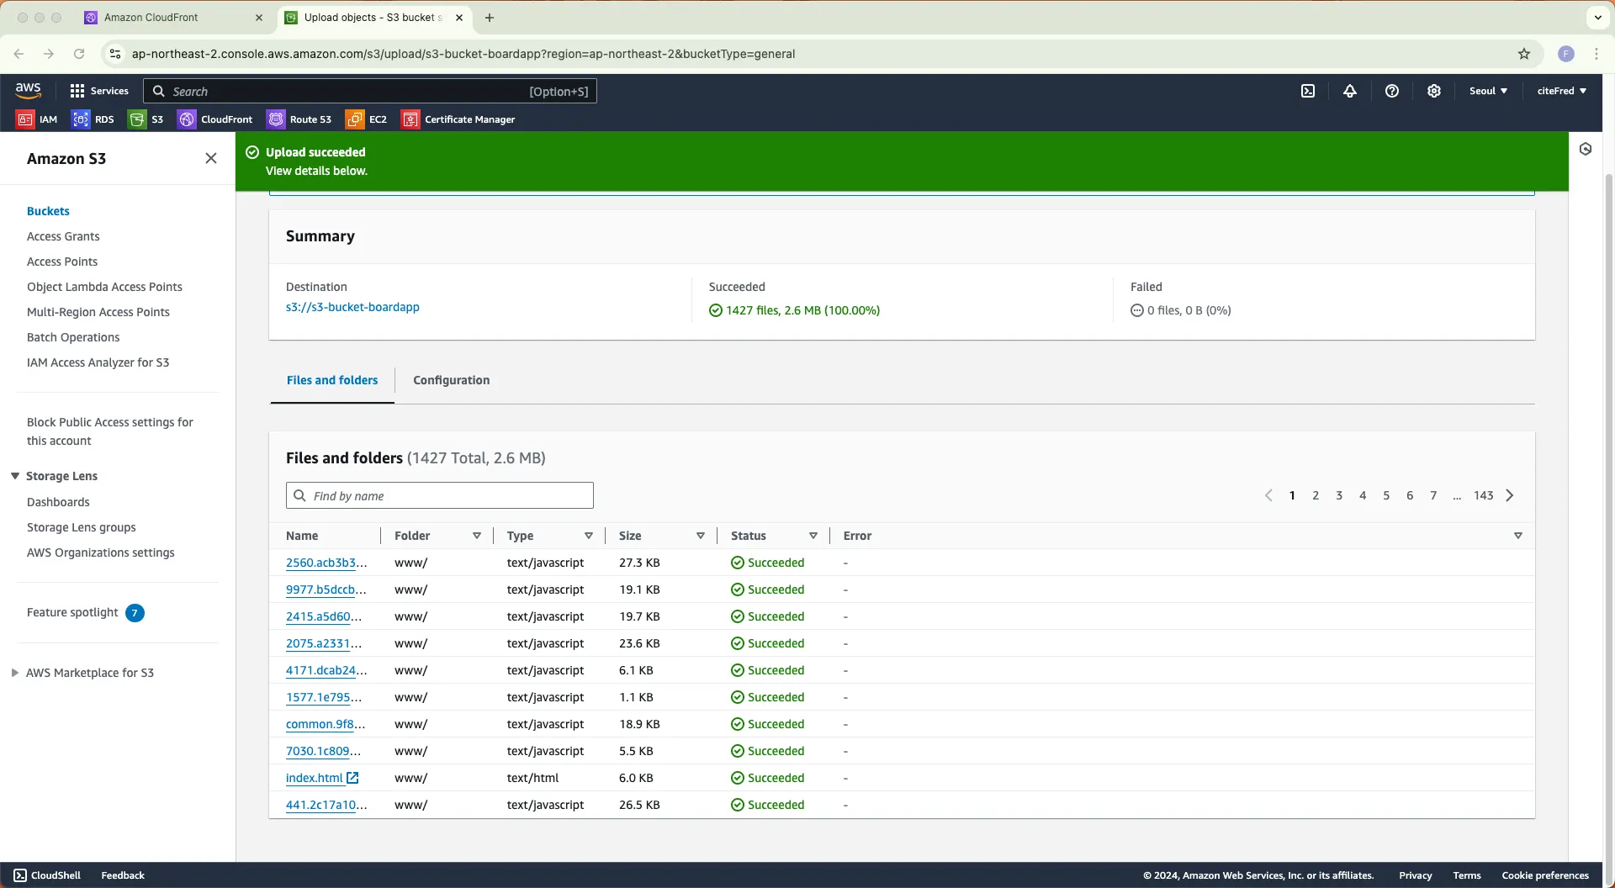The width and height of the screenshot is (1615, 888).
Task: Go to next page of file results
Action: (x=1510, y=495)
